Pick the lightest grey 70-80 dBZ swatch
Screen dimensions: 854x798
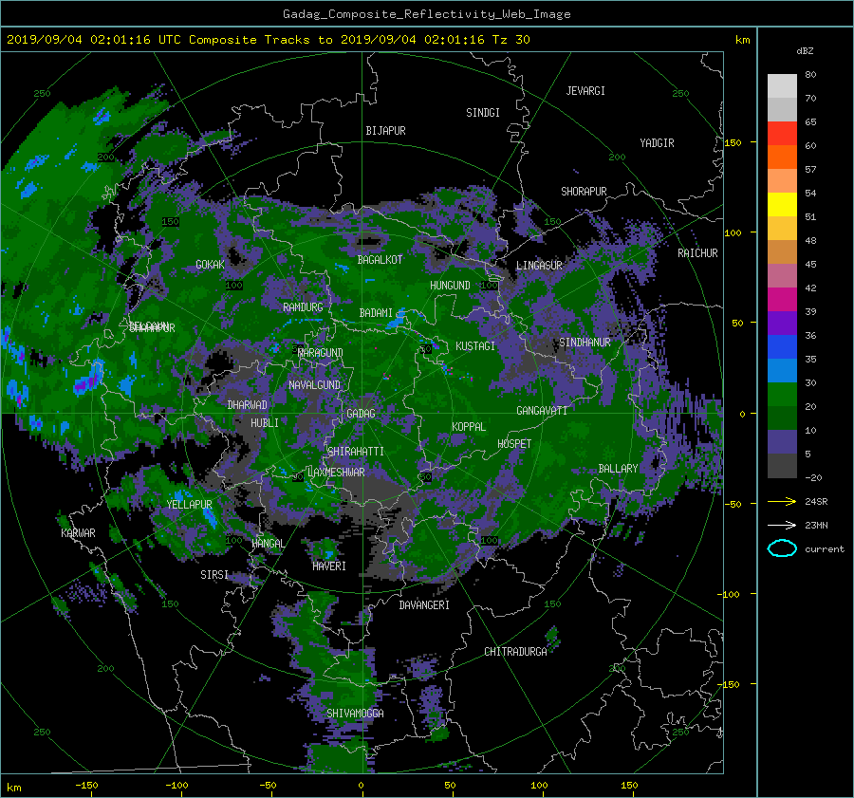tap(782, 86)
